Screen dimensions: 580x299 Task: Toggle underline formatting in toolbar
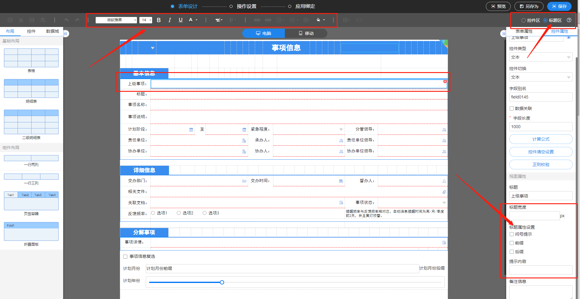(x=181, y=20)
